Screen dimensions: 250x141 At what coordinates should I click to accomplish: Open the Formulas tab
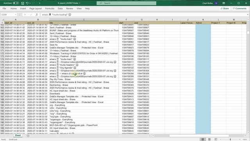tap(50, 9)
